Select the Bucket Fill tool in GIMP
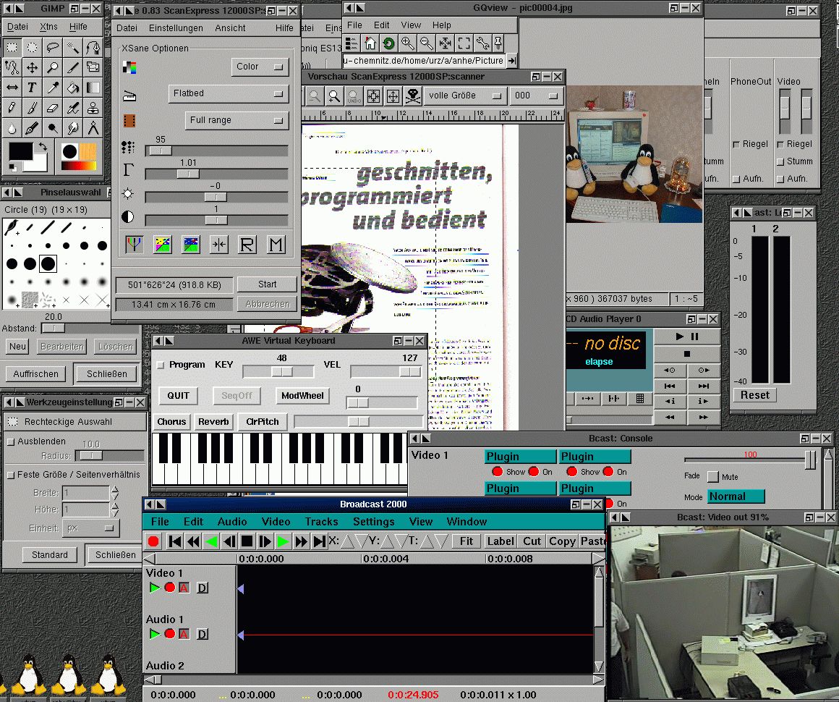Image resolution: width=839 pixels, height=702 pixels. click(73, 88)
